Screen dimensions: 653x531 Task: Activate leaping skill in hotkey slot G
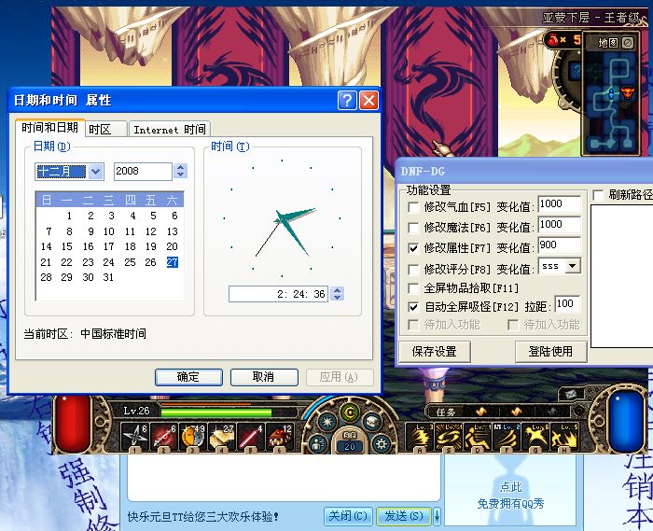click(x=535, y=437)
